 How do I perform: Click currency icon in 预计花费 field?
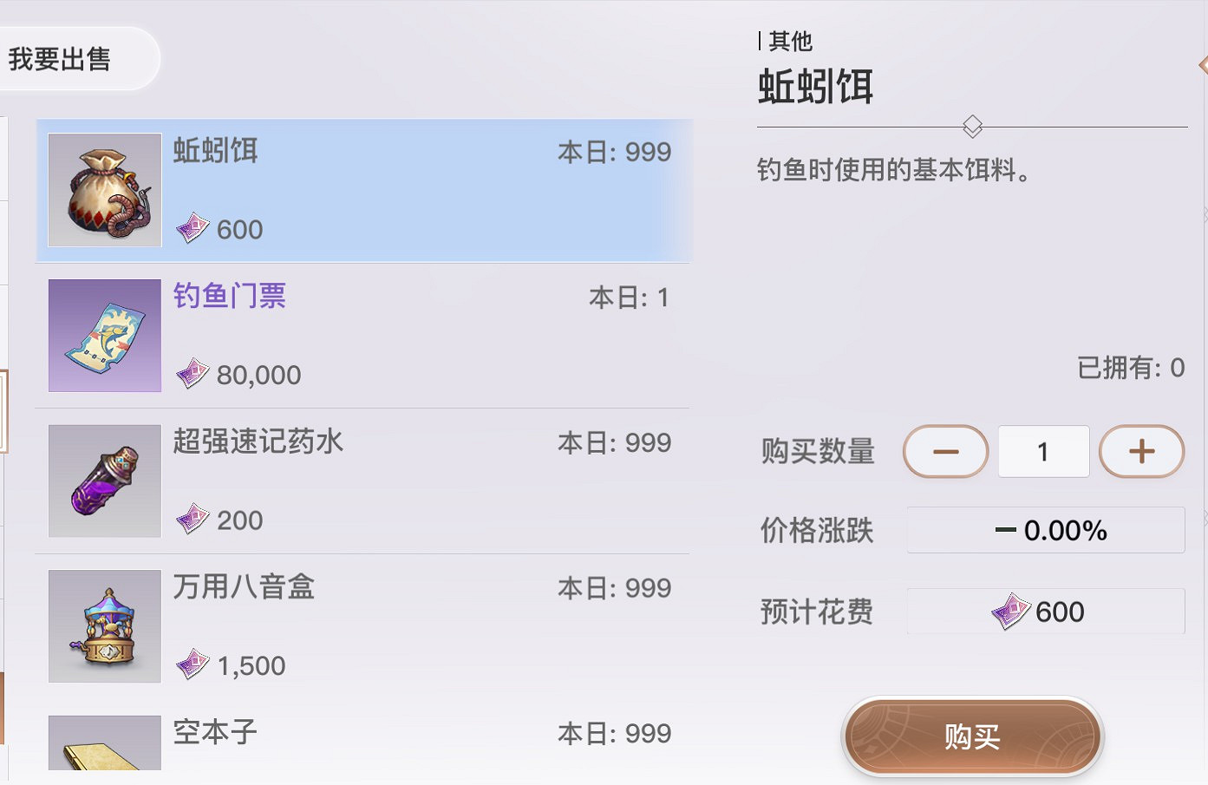1010,612
